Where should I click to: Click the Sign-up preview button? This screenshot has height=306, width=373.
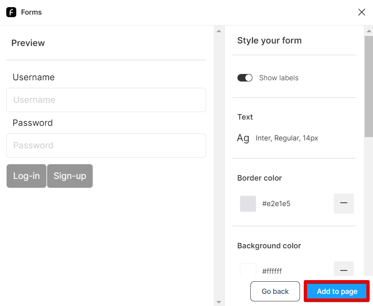tap(70, 176)
